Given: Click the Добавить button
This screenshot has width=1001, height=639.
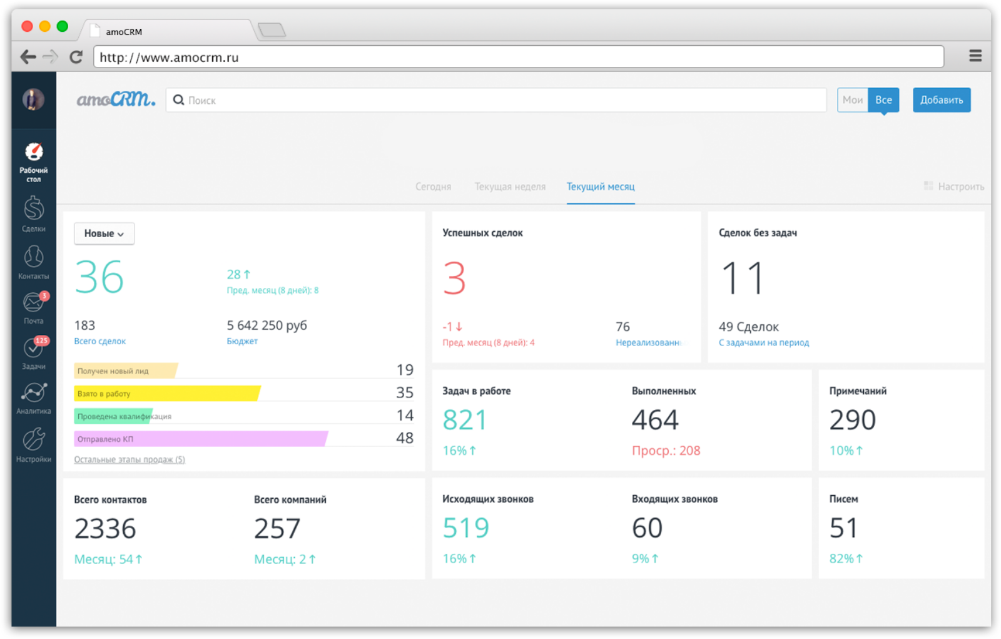Looking at the screenshot, I should (x=942, y=100).
